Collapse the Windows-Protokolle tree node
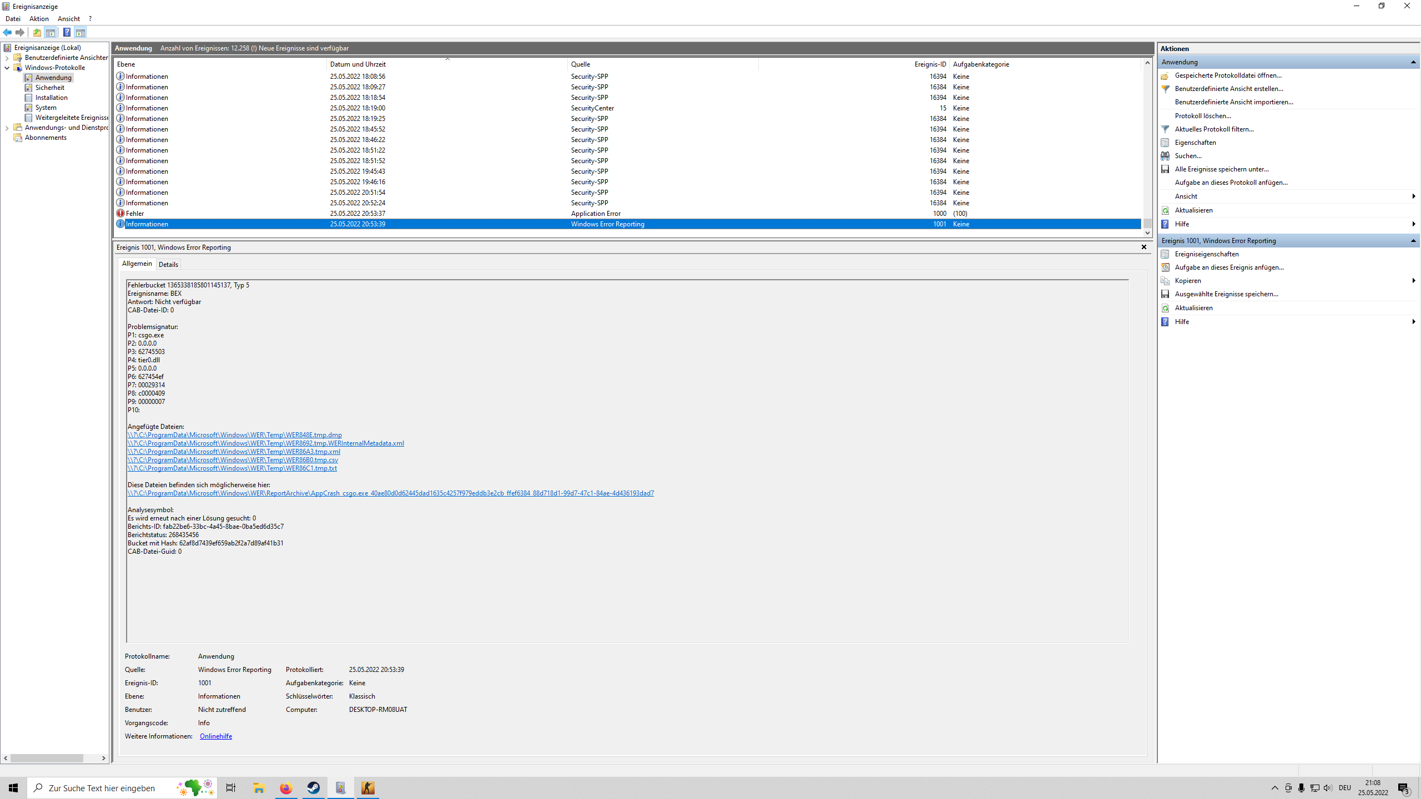1421x799 pixels. click(x=7, y=68)
